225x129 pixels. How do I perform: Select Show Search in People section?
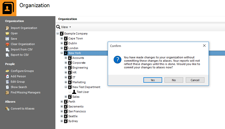19,87
